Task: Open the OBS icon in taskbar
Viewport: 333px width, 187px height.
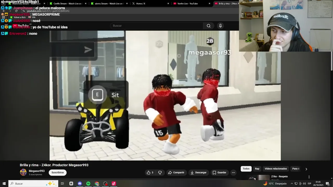Action: tap(105, 184)
